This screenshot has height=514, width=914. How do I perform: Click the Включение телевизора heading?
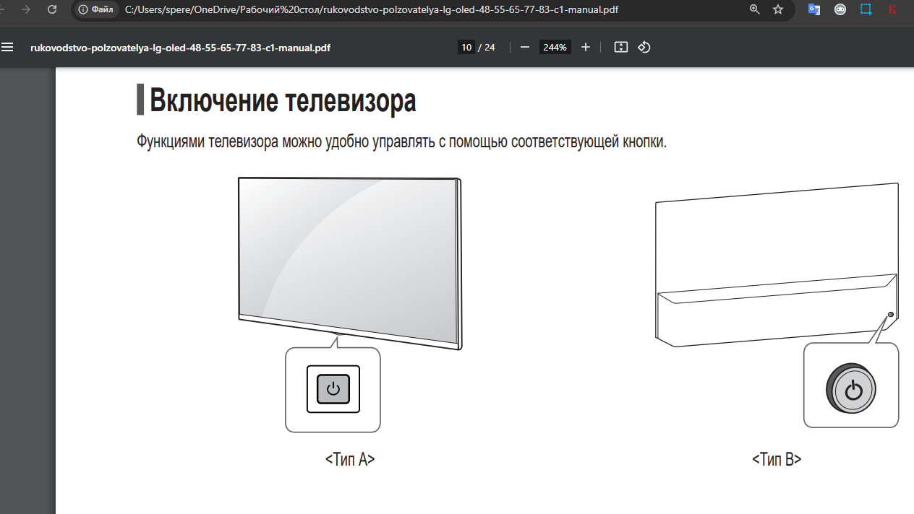click(282, 100)
